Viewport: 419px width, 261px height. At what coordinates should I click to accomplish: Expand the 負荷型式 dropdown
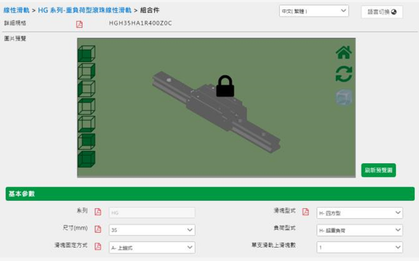tap(359, 230)
